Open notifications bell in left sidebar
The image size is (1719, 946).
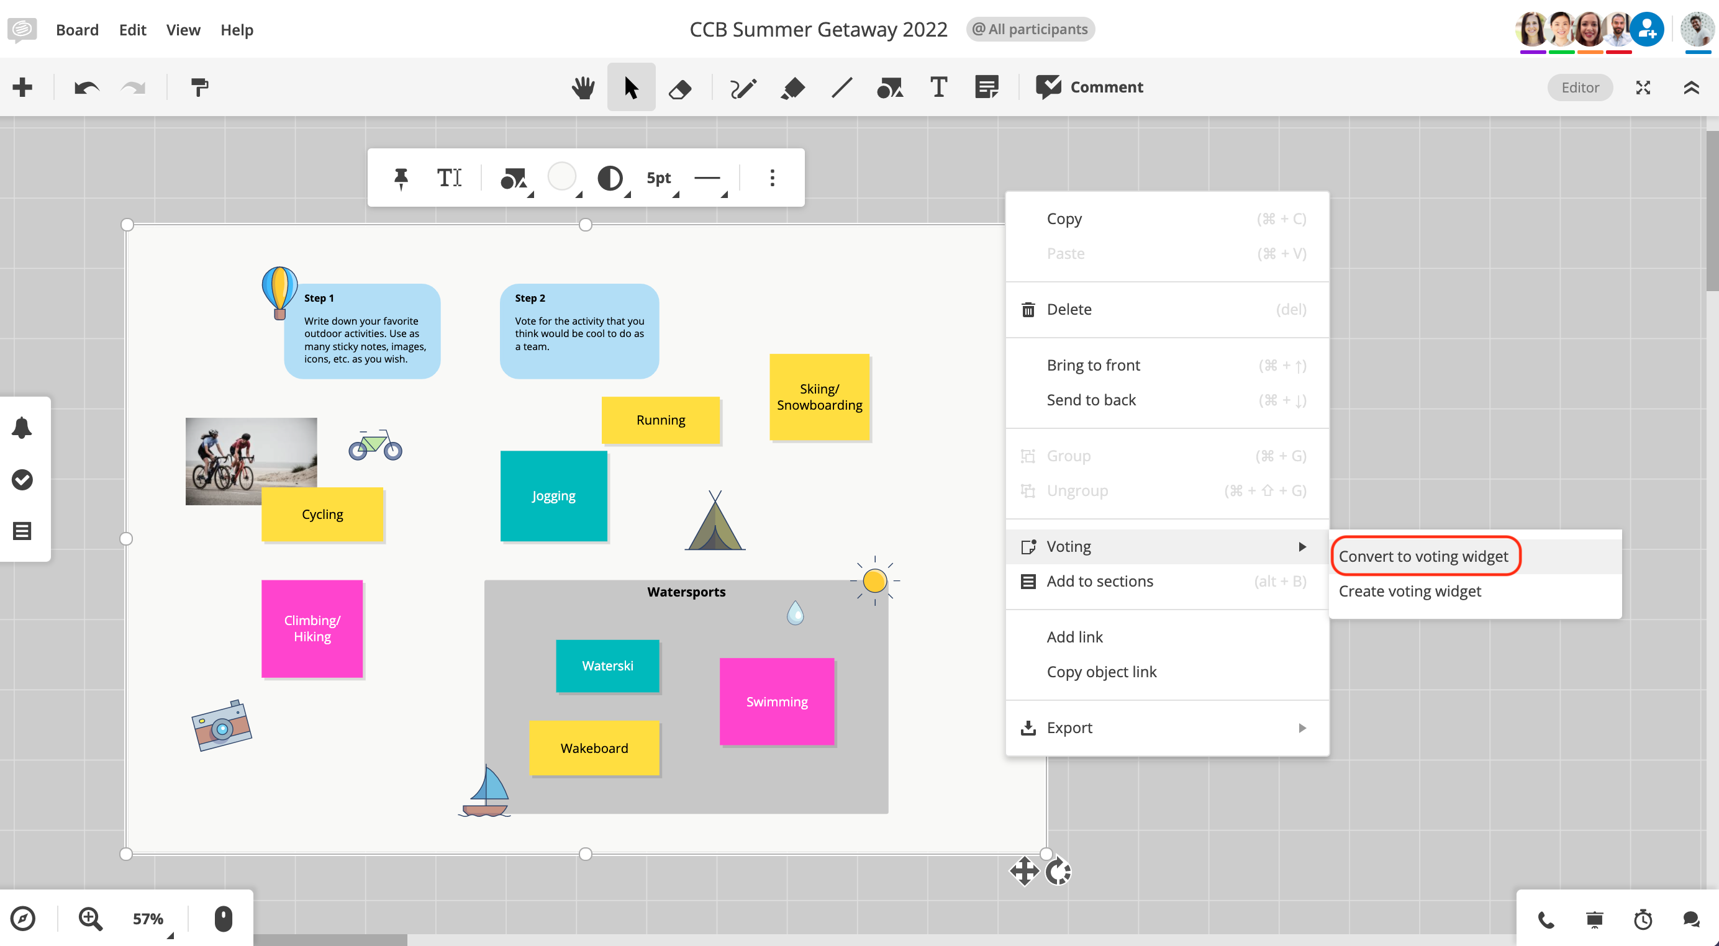[22, 428]
